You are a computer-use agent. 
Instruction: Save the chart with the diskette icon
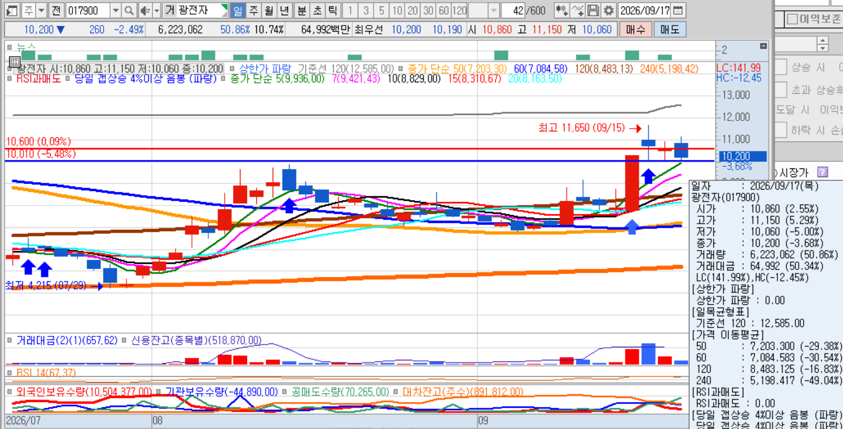point(593,10)
